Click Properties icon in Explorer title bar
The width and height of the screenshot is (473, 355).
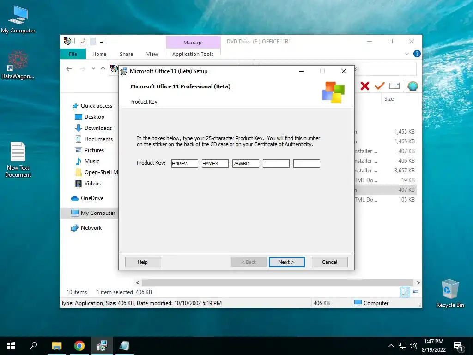(83, 42)
